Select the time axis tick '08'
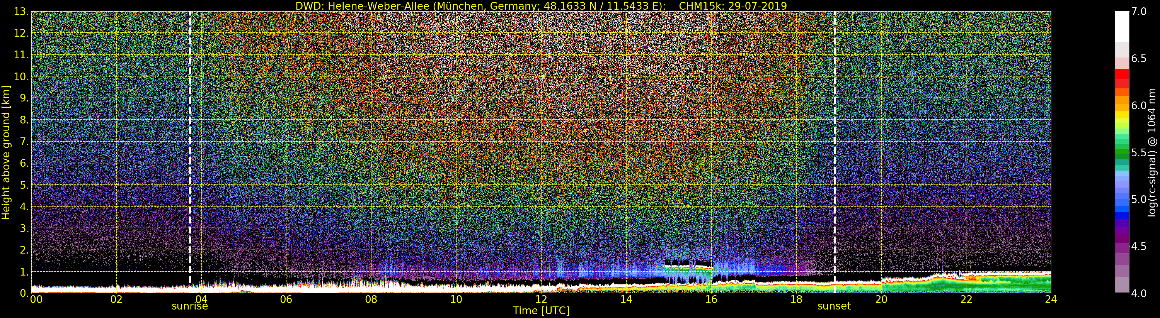1160x318 pixels. pos(371,299)
